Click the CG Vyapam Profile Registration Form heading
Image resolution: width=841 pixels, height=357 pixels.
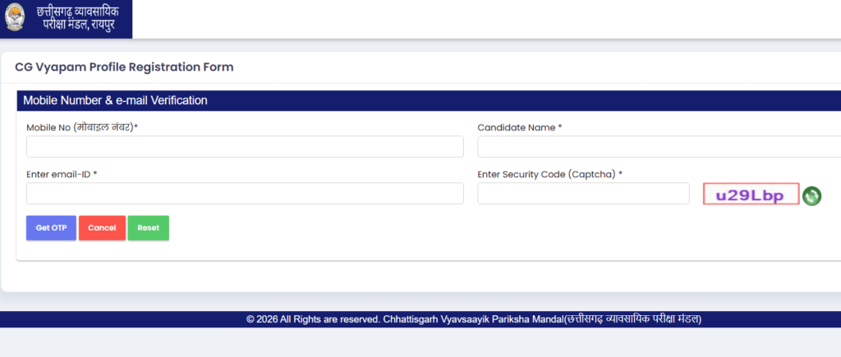125,67
